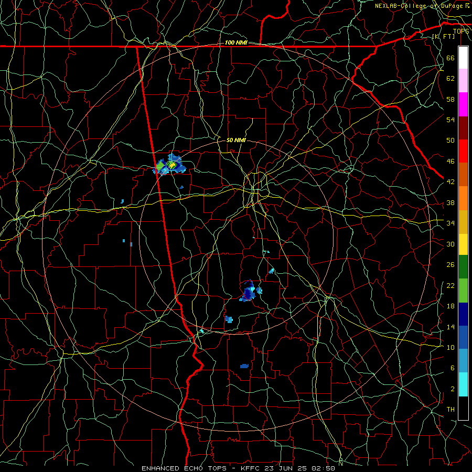Select the dark red legend color band
Image resolution: width=472 pixels, height=472 pixels.
(x=463, y=128)
